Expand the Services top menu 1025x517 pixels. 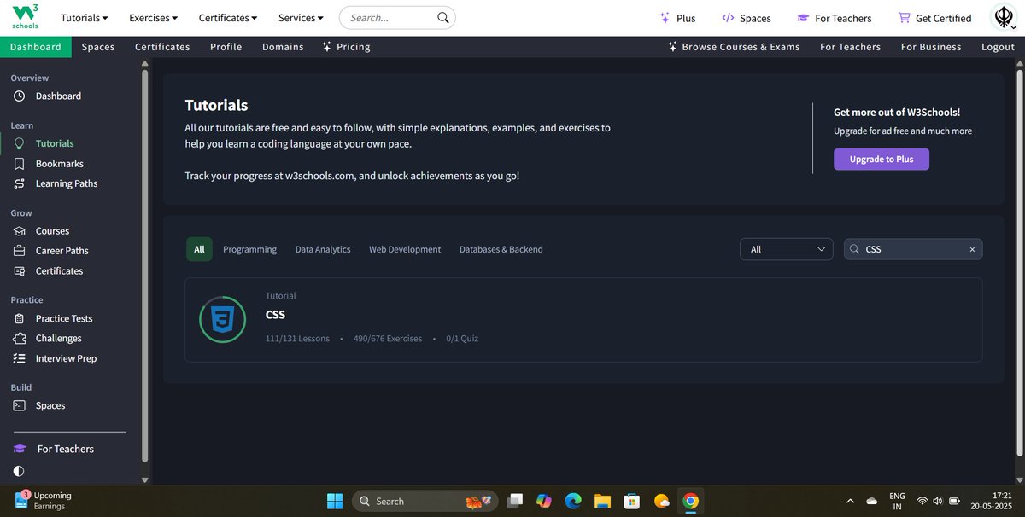point(302,18)
